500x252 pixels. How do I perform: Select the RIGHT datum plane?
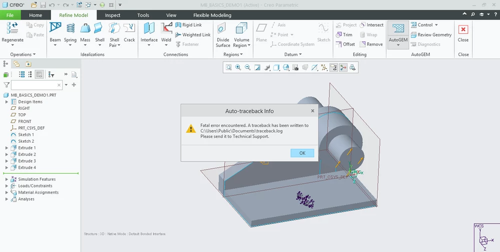(24, 108)
